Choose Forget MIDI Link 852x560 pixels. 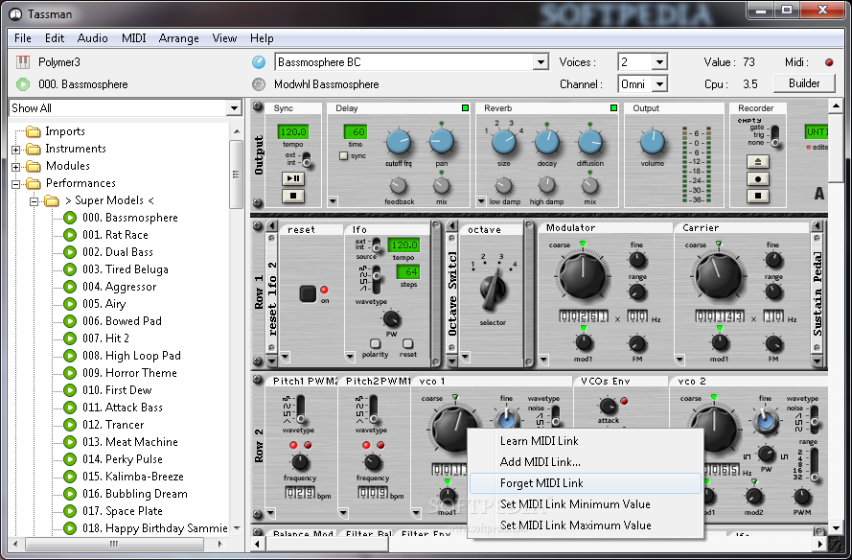pyautogui.click(x=586, y=483)
